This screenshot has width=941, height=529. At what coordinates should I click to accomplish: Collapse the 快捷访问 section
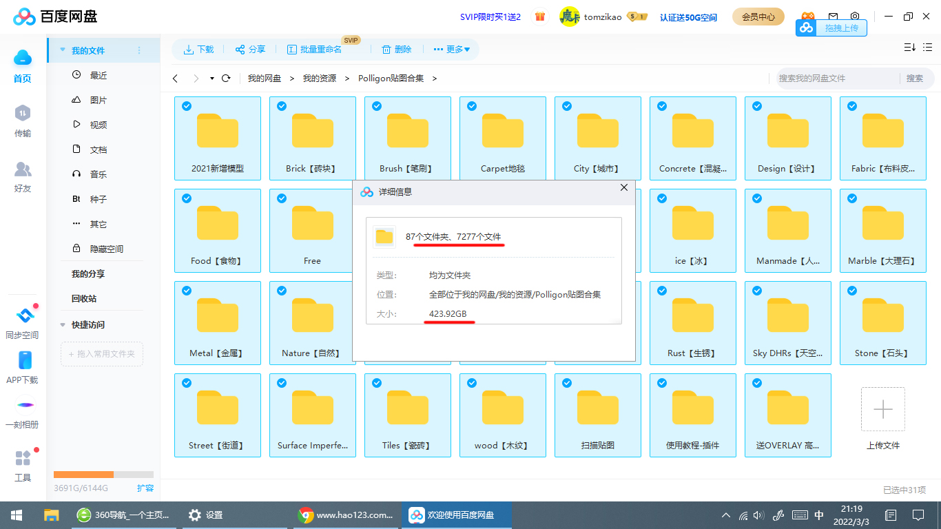[63, 324]
